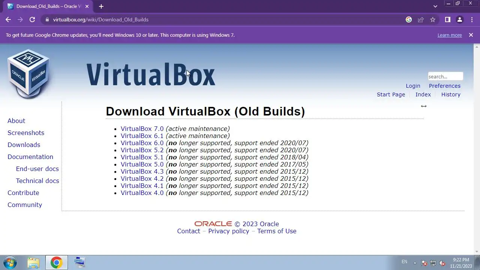
Task: Open Documentation in the sidebar
Action: pos(30,157)
